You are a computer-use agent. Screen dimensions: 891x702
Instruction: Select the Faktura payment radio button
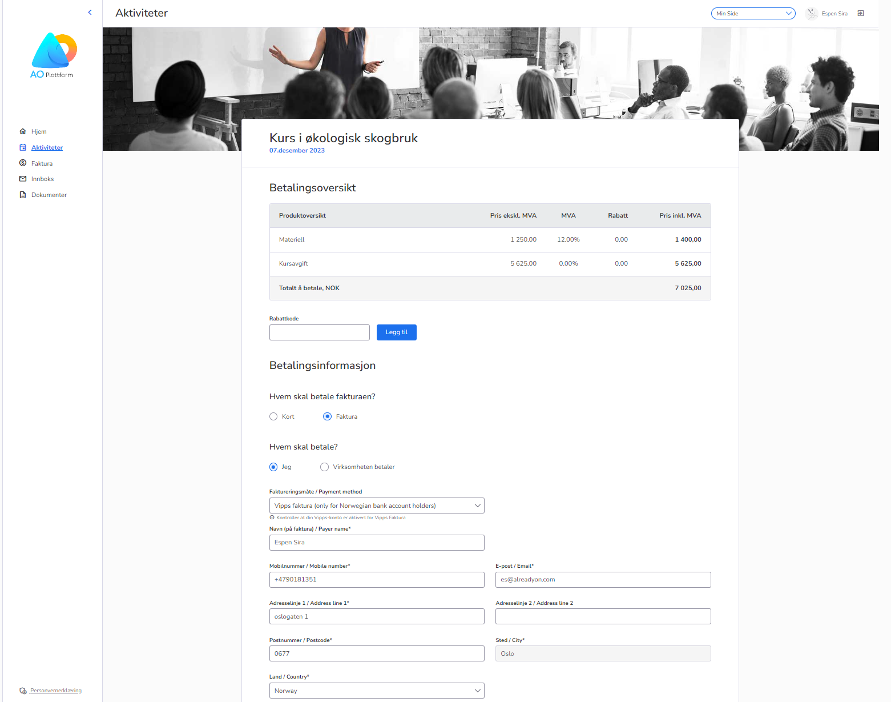point(327,416)
